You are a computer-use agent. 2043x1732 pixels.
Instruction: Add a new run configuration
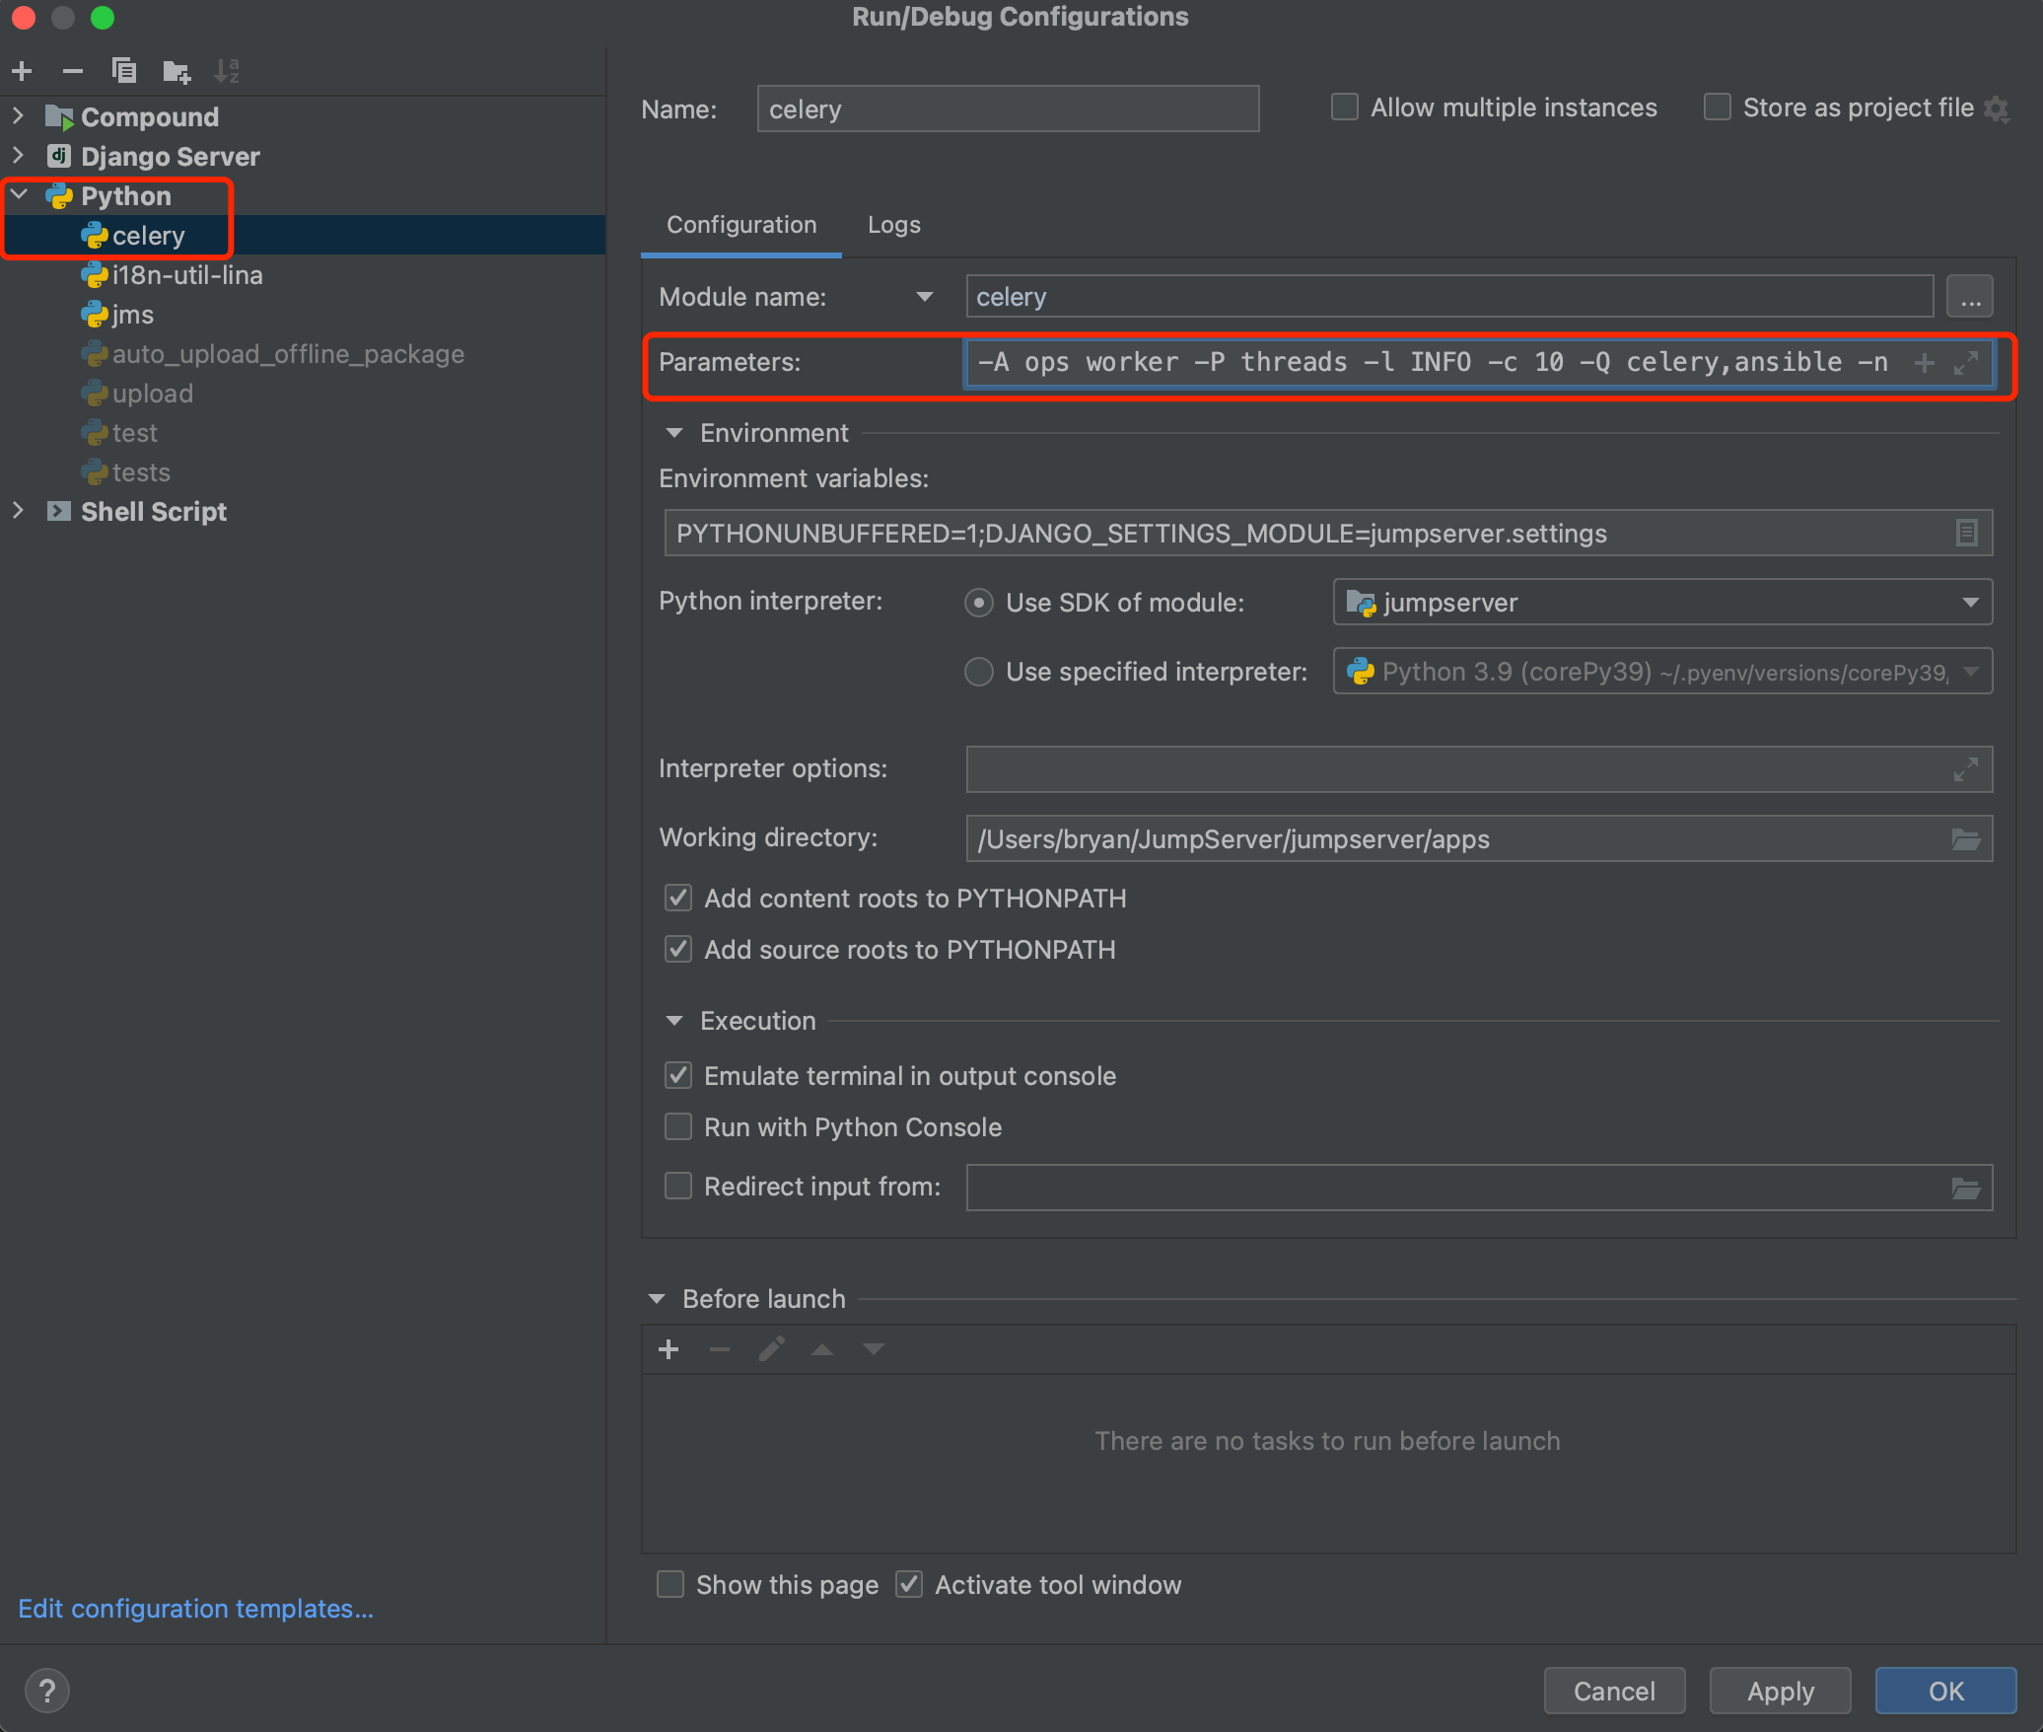[22, 71]
